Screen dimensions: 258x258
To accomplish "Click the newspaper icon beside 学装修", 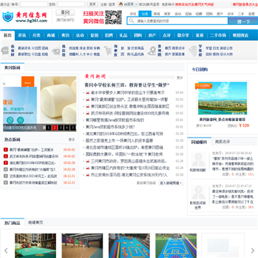I will point(193,51).
